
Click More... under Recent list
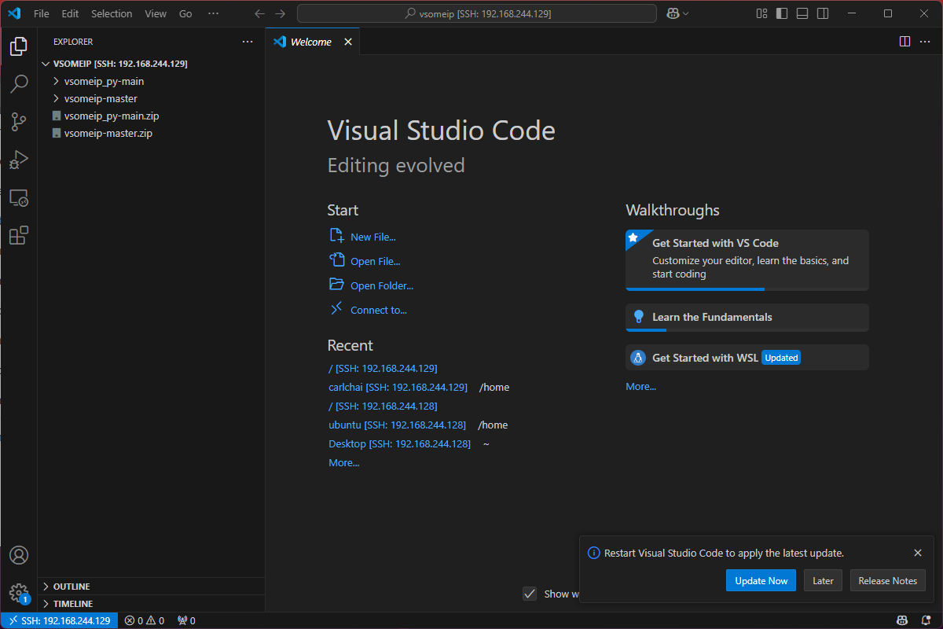tap(343, 462)
